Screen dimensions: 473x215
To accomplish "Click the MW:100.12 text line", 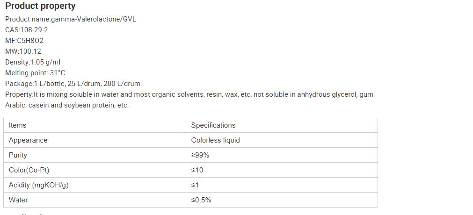I will [23, 51].
